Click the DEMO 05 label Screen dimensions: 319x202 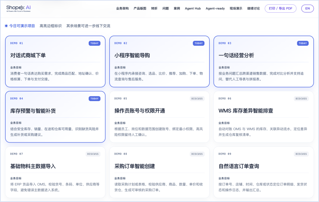tap(121, 99)
